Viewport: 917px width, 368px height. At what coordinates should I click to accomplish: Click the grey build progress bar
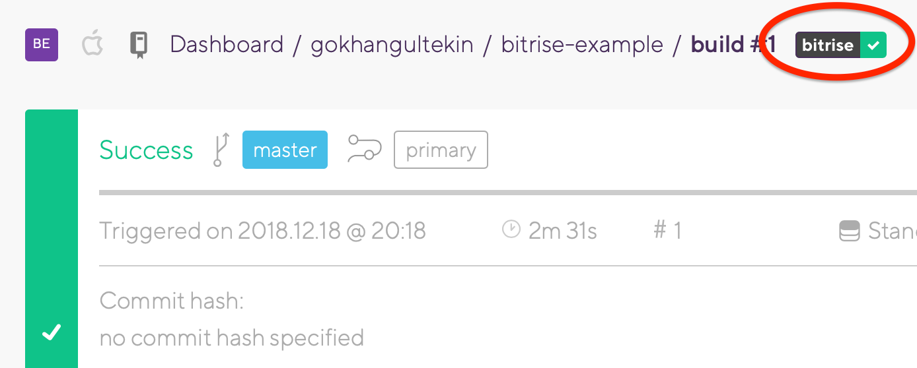502,193
